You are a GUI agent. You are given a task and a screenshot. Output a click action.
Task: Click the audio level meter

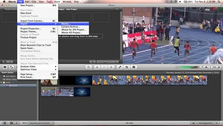pos(189,67)
